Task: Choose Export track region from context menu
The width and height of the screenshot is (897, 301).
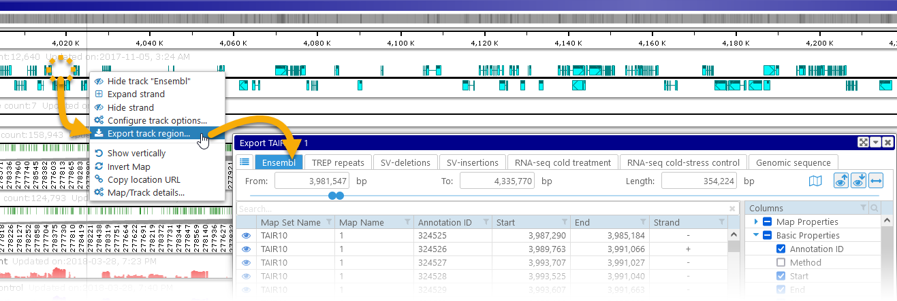Action: pos(148,133)
